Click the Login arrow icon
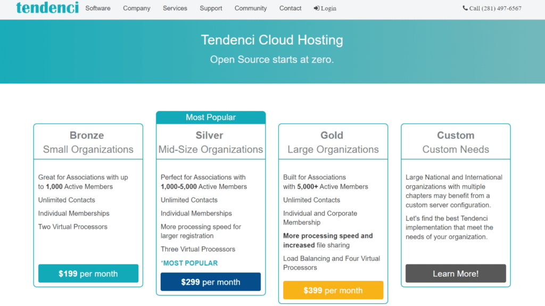545x306 pixels. (x=316, y=8)
